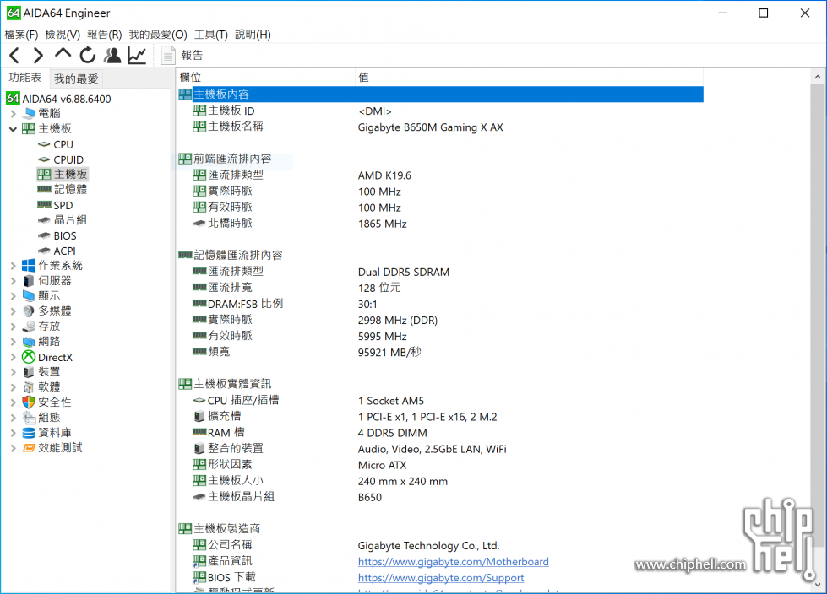Switch to the 我的最愛 tab
The image size is (827, 594).
click(76, 78)
